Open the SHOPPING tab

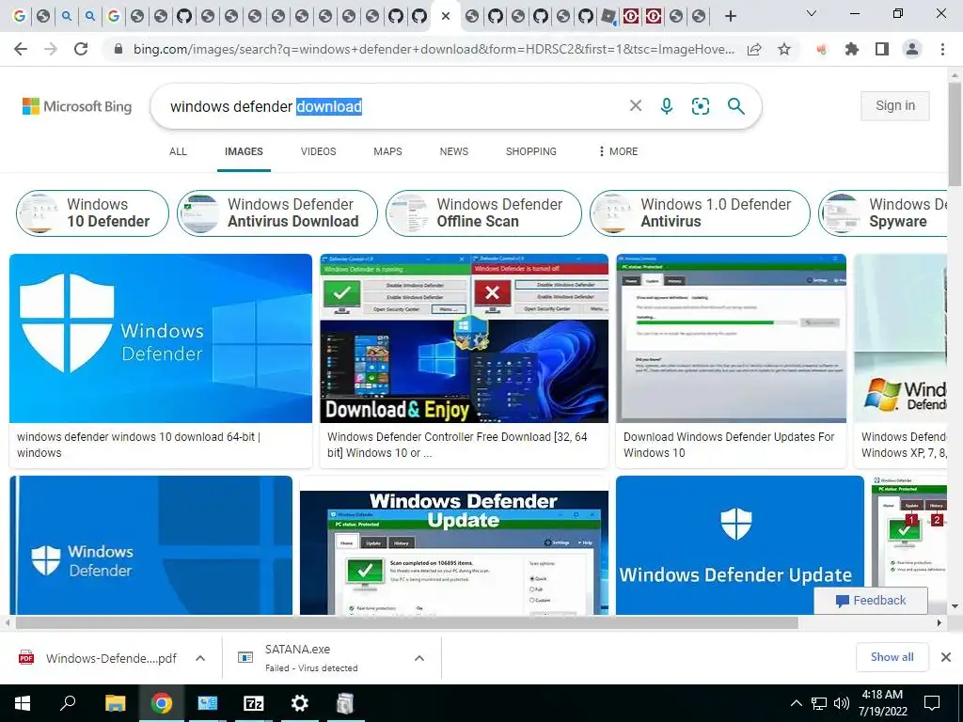pyautogui.click(x=531, y=151)
